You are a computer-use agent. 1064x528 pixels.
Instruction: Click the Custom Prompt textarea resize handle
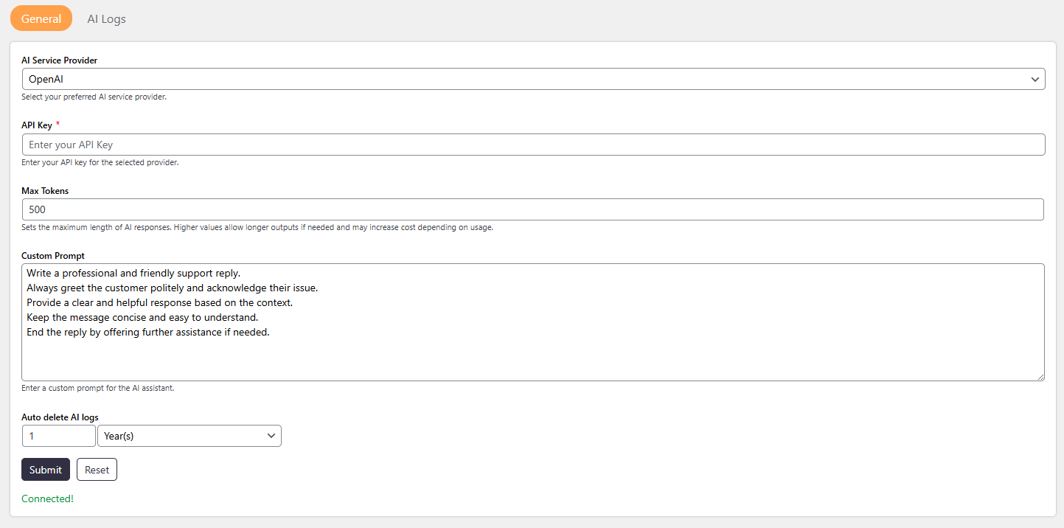(x=1040, y=376)
